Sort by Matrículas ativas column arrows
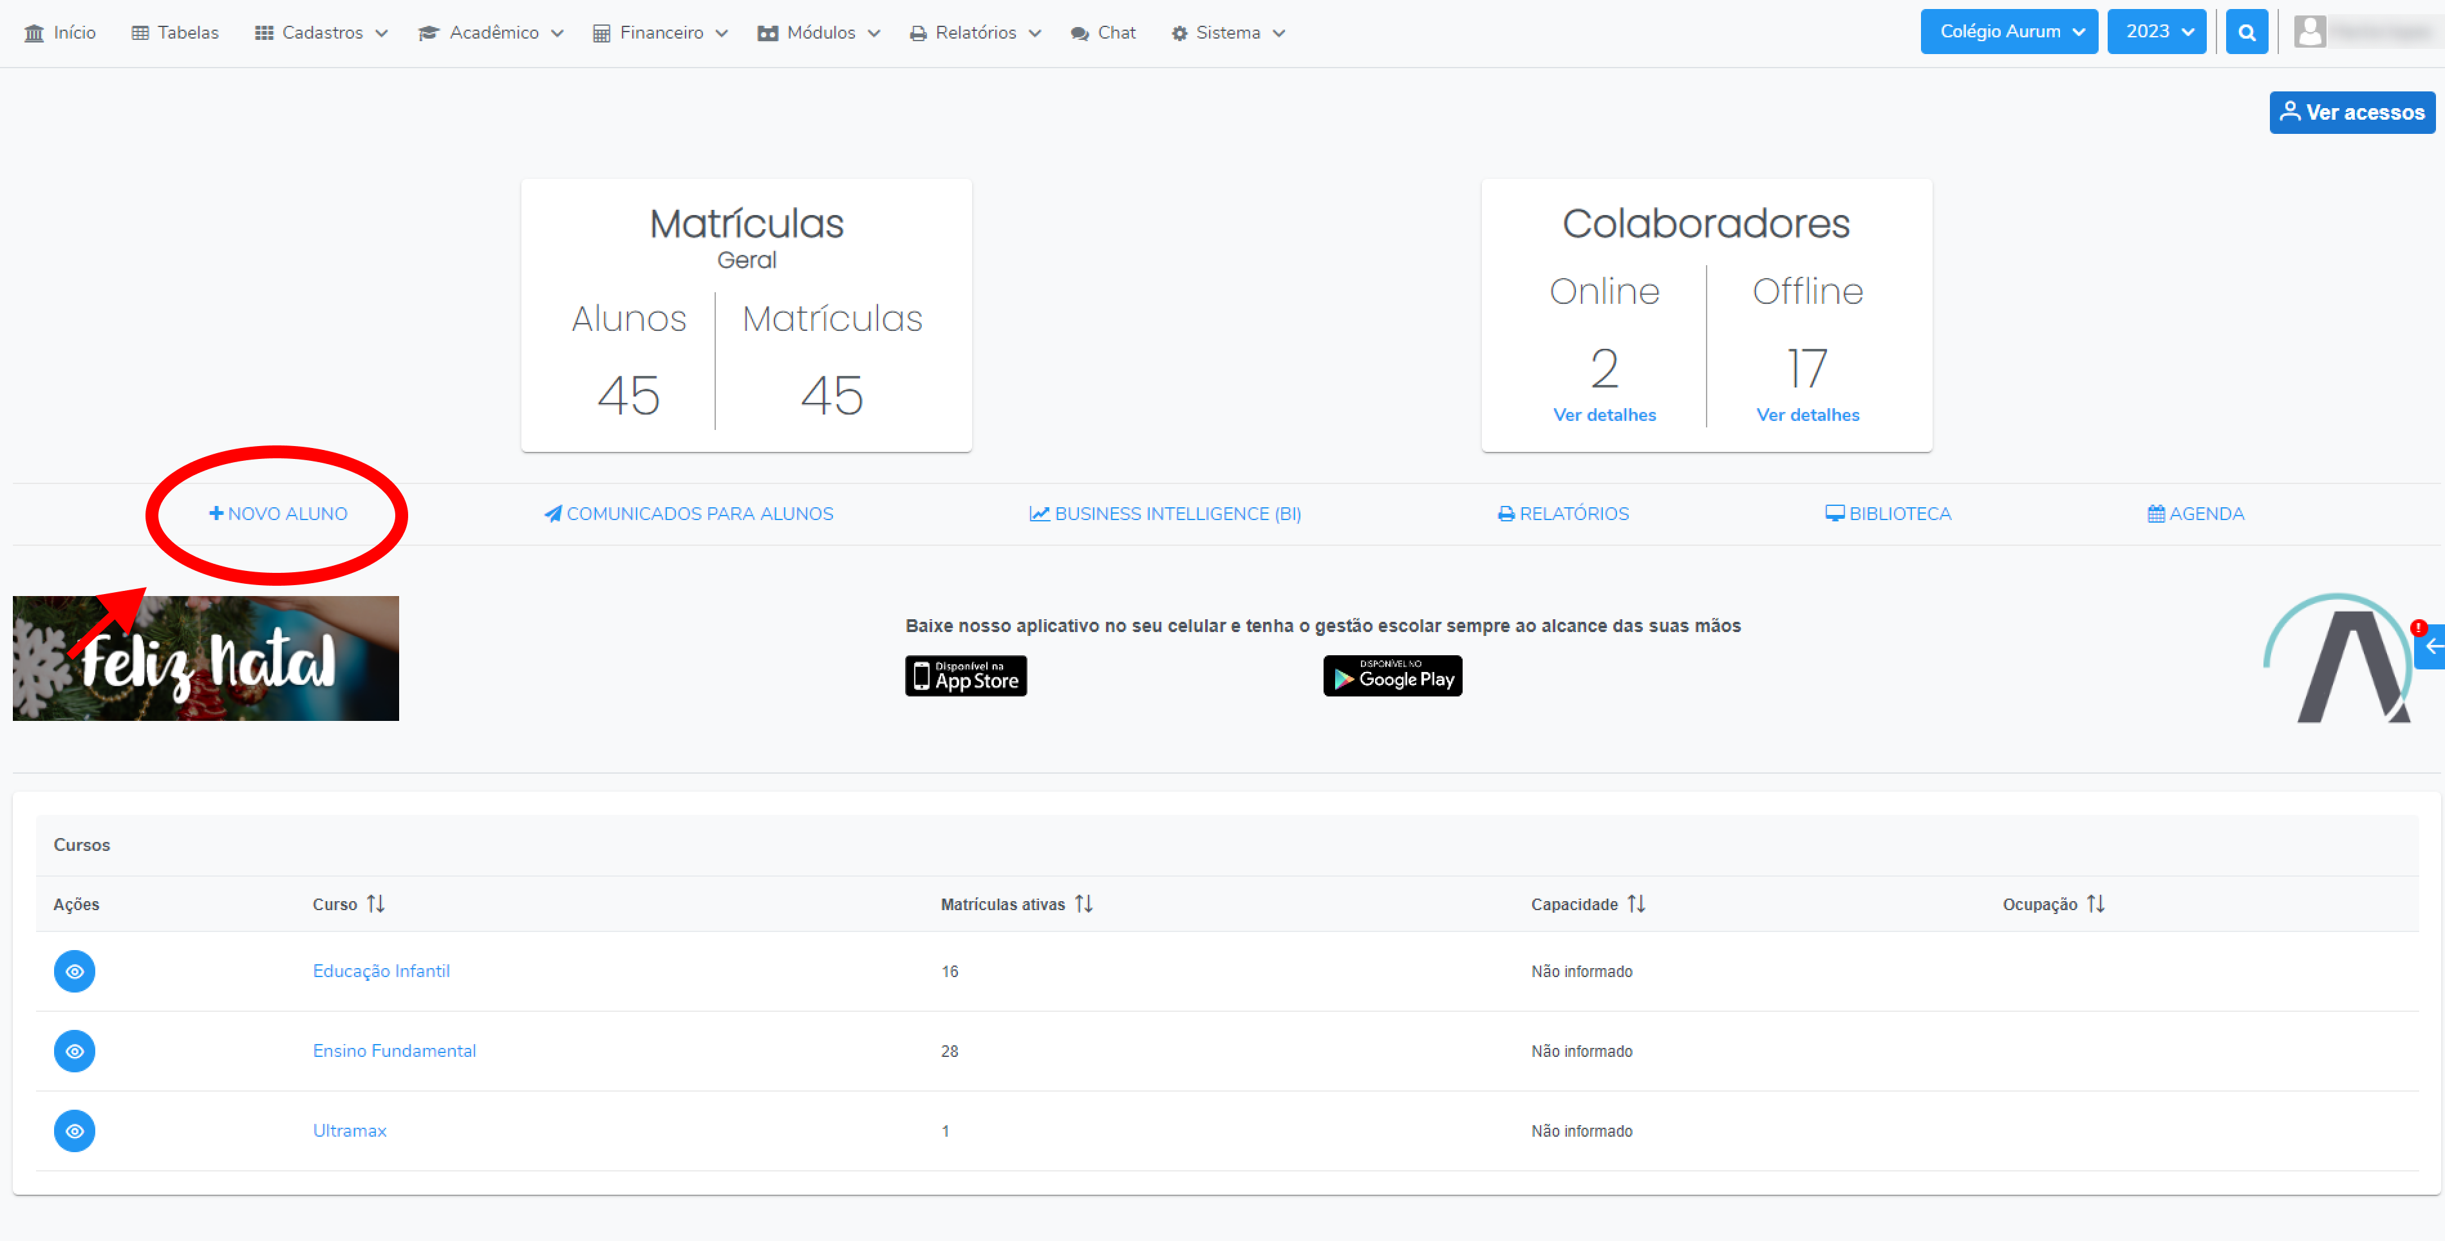The width and height of the screenshot is (2445, 1241). pos(1084,903)
